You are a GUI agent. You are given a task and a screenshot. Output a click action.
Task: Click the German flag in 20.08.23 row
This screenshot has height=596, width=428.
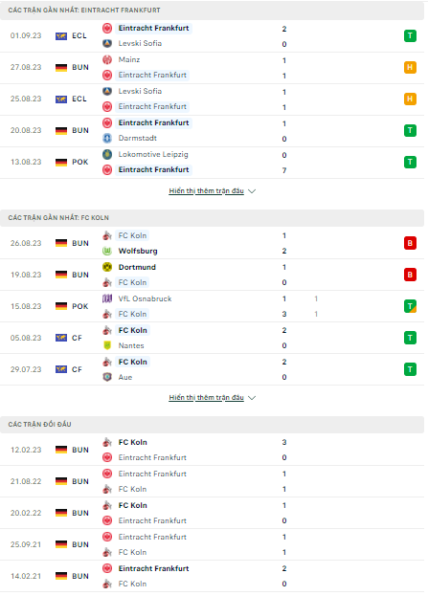tap(61, 130)
